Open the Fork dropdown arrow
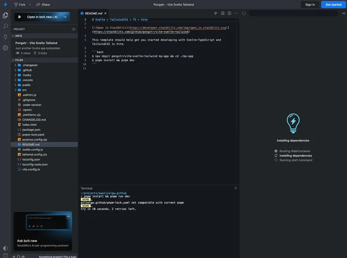347x258 pixels. click(30, 5)
